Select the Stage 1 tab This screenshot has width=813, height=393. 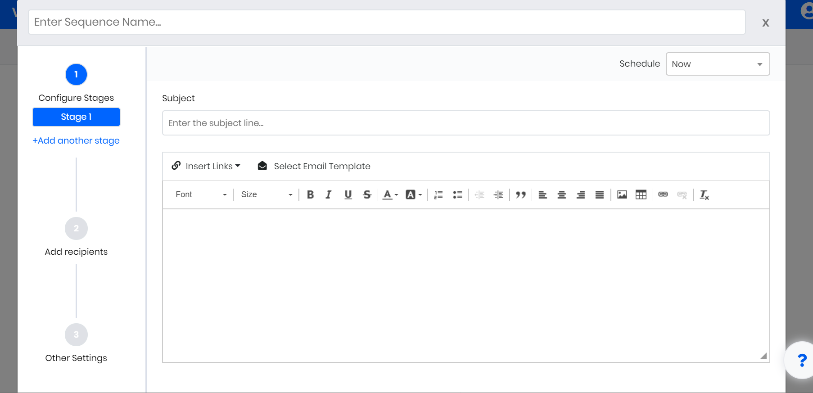(x=76, y=117)
